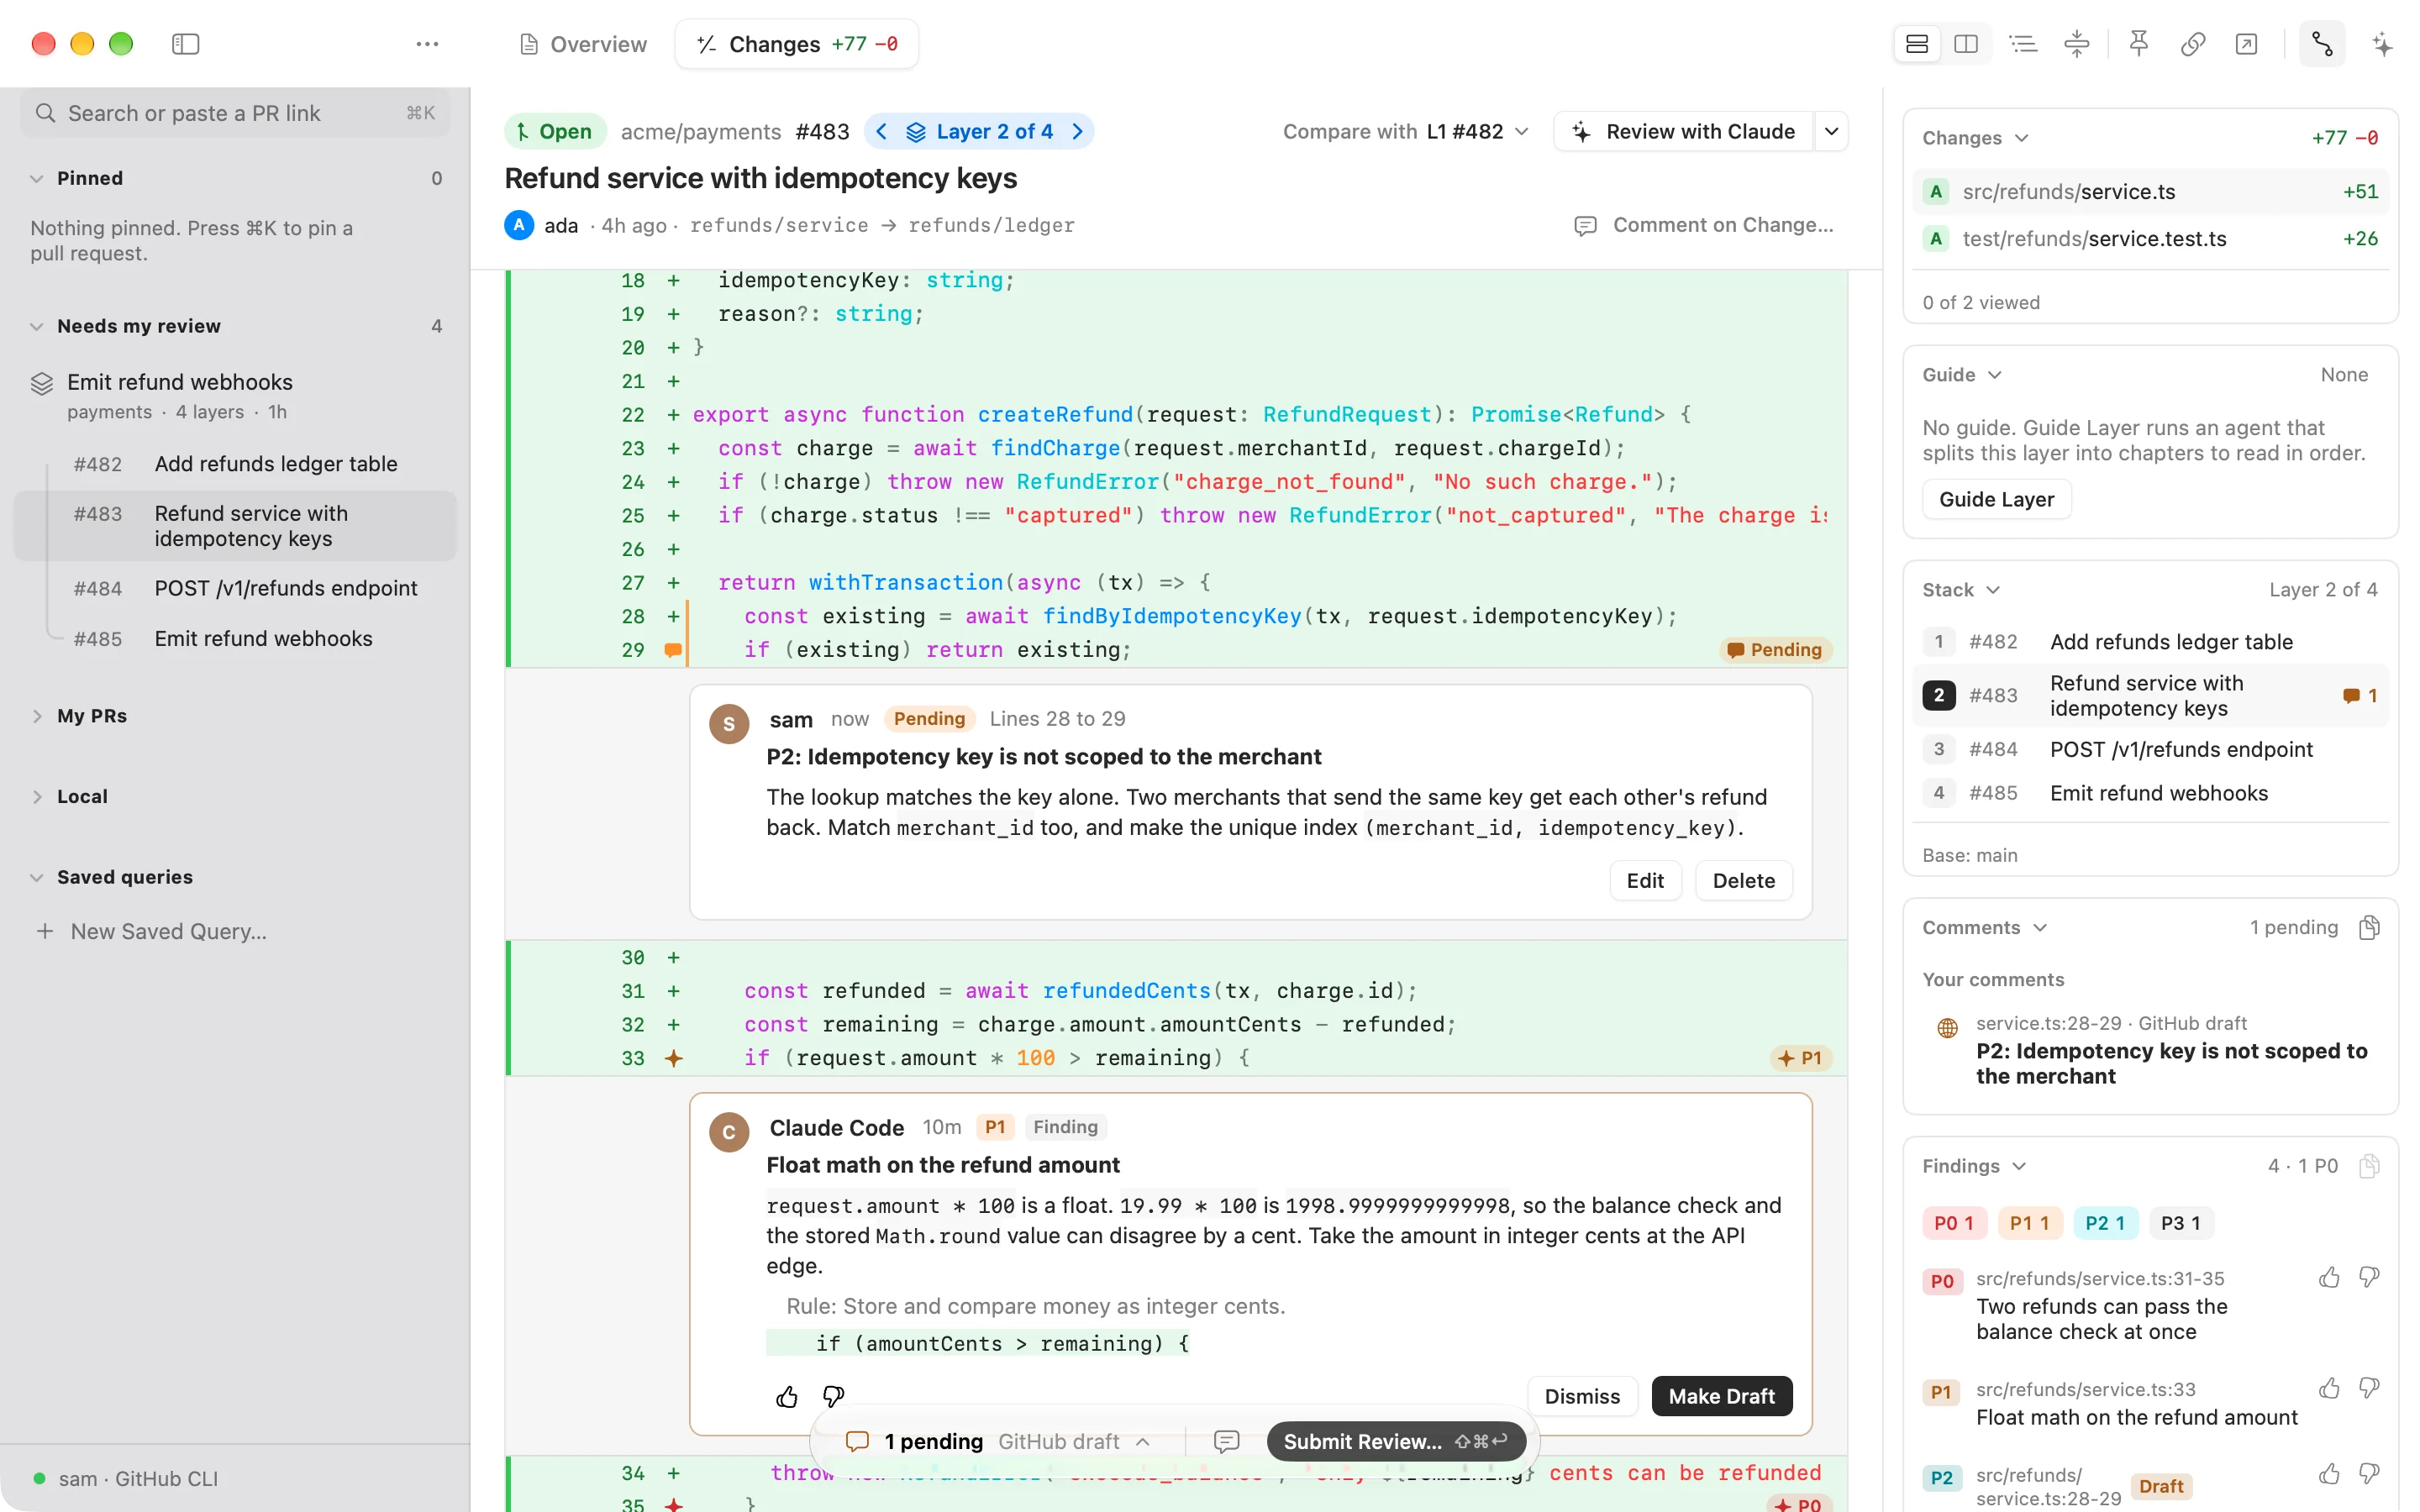Viewport: 2420px width, 1512px height.
Task: Click Submit Review button
Action: tap(1395, 1441)
